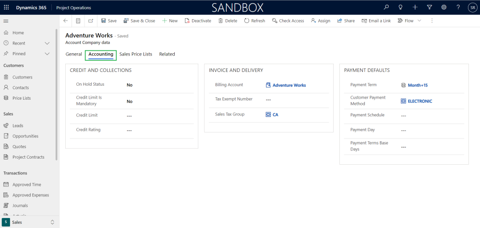Open Leads in the sidebar
The image size is (480, 228).
point(18,125)
